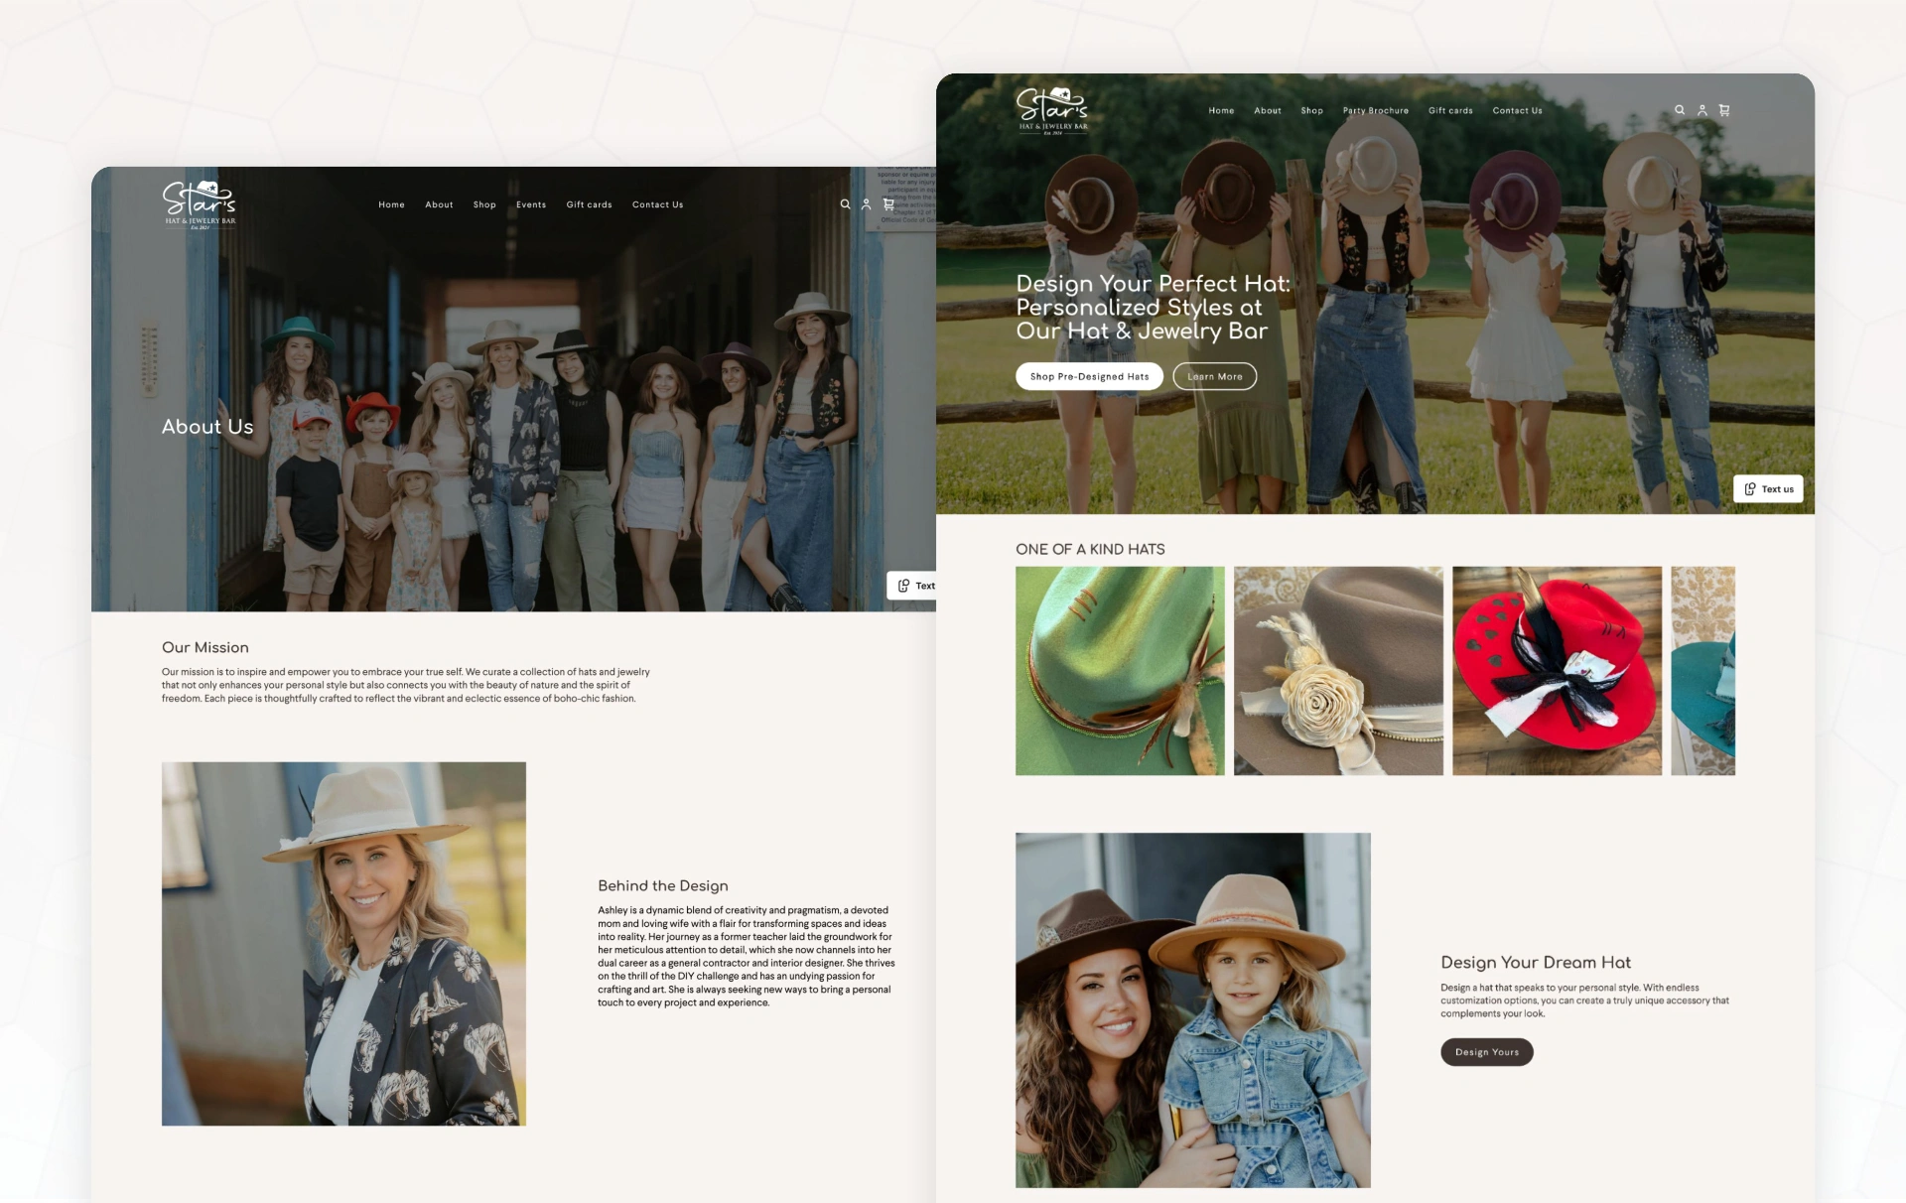Open the shopping cart icon
The width and height of the screenshot is (1906, 1203).
pos(1724,110)
